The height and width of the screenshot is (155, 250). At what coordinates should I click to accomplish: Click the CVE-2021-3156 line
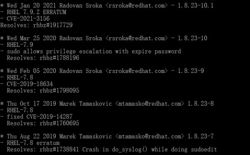click(25, 19)
